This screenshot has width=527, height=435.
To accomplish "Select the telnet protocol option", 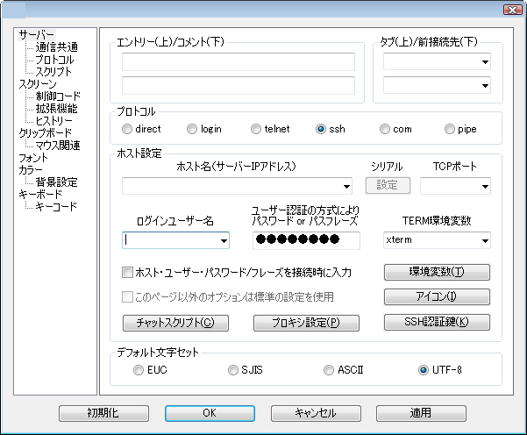I will (x=257, y=129).
